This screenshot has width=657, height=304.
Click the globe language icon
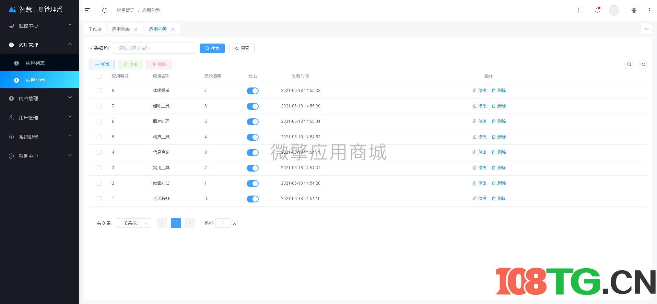pyautogui.click(x=634, y=10)
